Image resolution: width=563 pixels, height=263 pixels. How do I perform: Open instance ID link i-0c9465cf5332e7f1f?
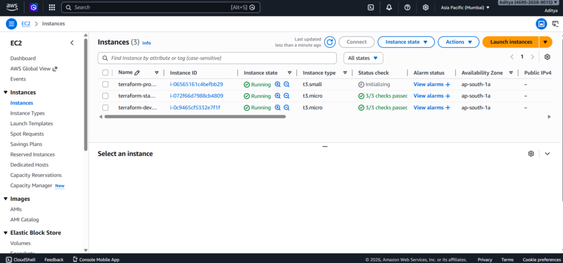tap(195, 108)
